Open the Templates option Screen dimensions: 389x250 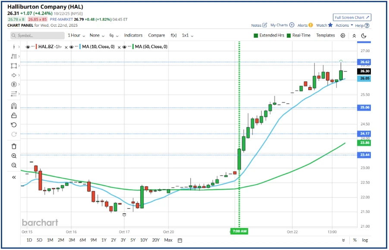325,35
